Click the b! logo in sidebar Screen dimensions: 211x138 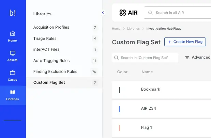[13, 13]
